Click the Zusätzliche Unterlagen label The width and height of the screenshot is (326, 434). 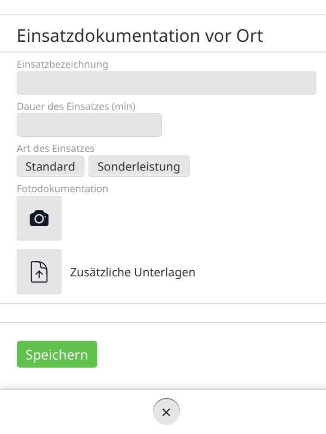(133, 272)
